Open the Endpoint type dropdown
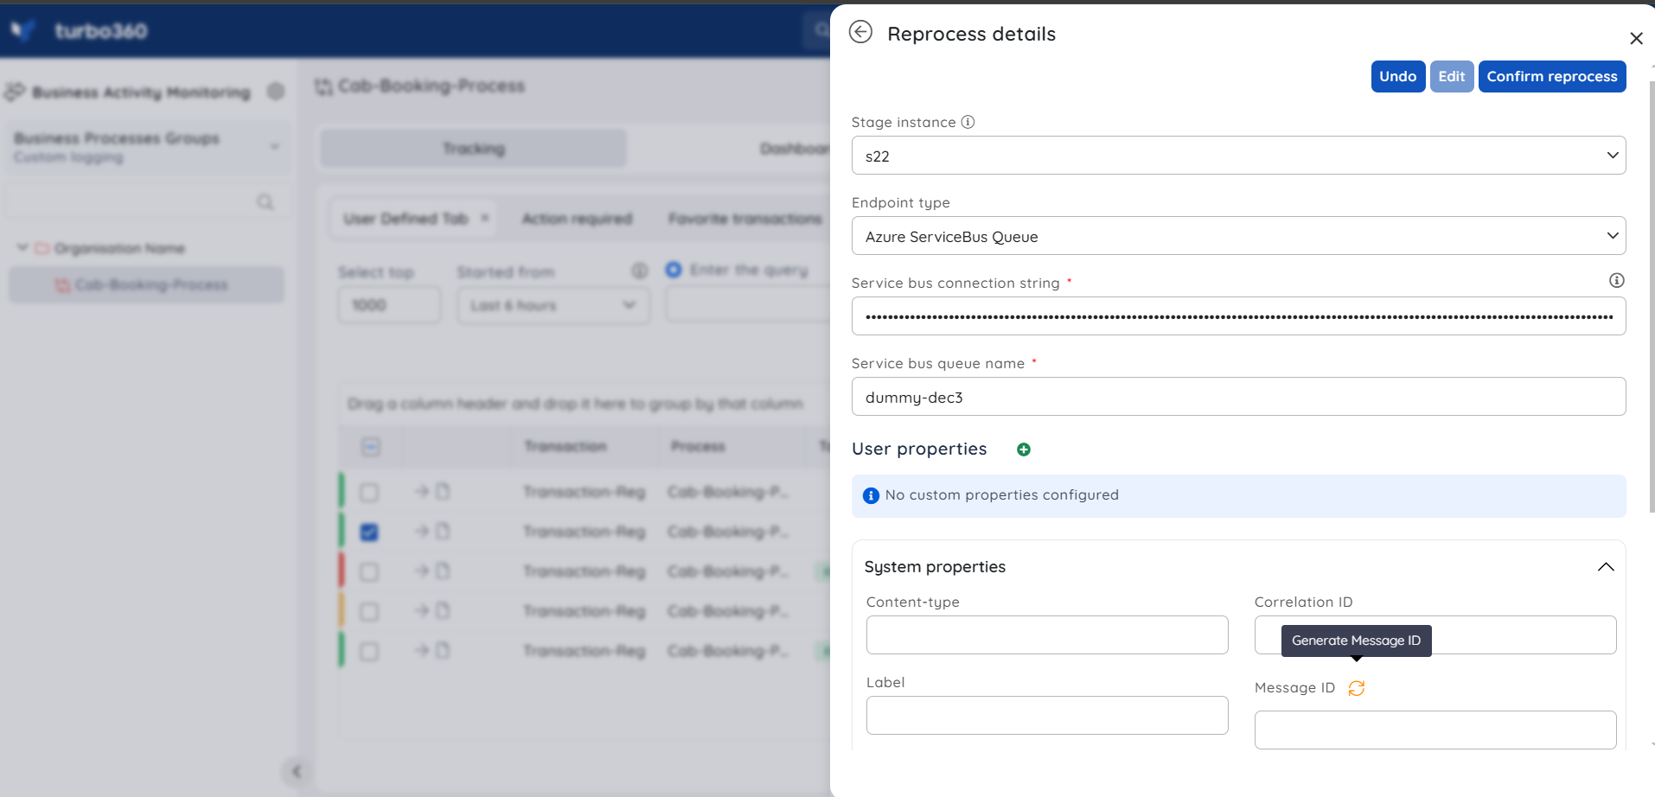The height and width of the screenshot is (797, 1655). tap(1238, 236)
